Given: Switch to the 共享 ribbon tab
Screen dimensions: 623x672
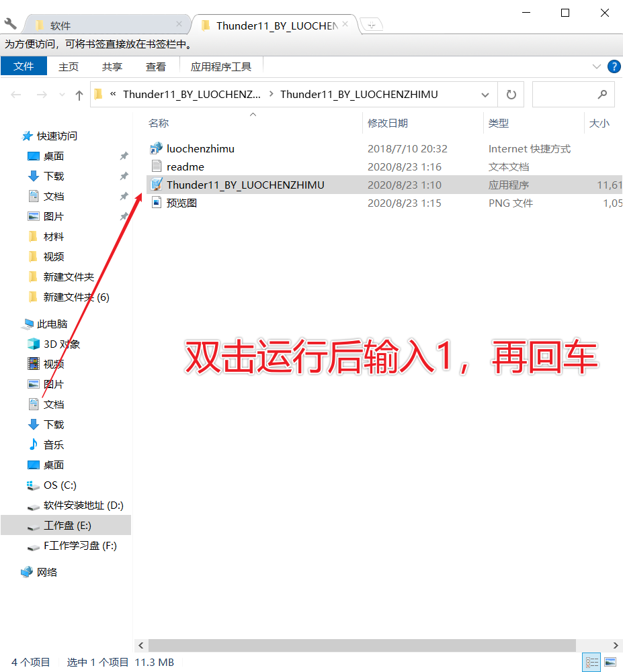Looking at the screenshot, I should [112, 67].
